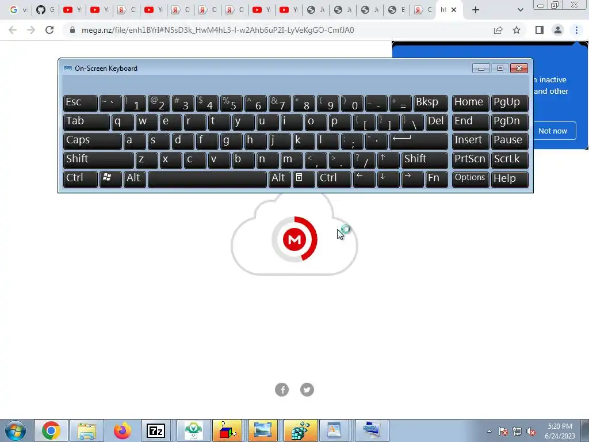Open the Windows Start menu

point(15,430)
